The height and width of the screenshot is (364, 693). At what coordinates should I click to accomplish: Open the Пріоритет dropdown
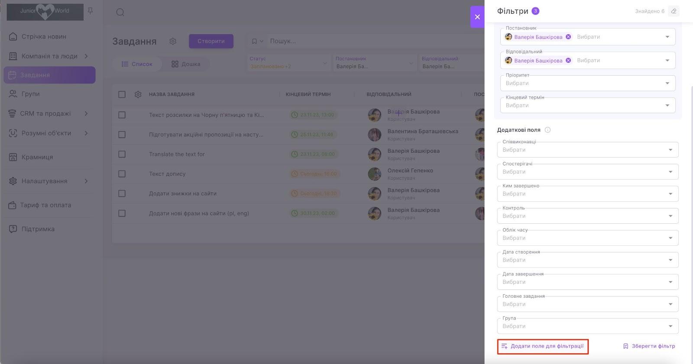coord(587,83)
